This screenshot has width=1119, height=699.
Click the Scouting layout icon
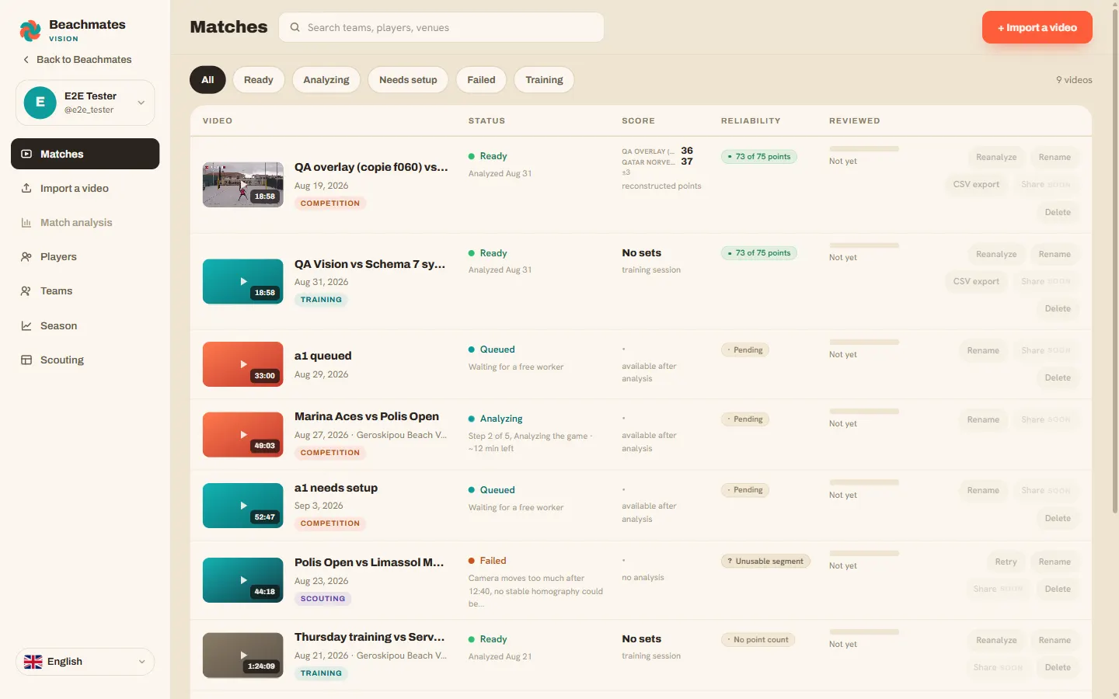pos(26,360)
